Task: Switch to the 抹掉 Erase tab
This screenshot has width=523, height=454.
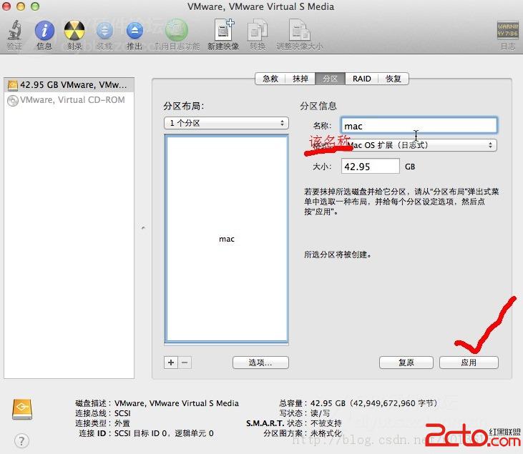Action: coord(300,79)
